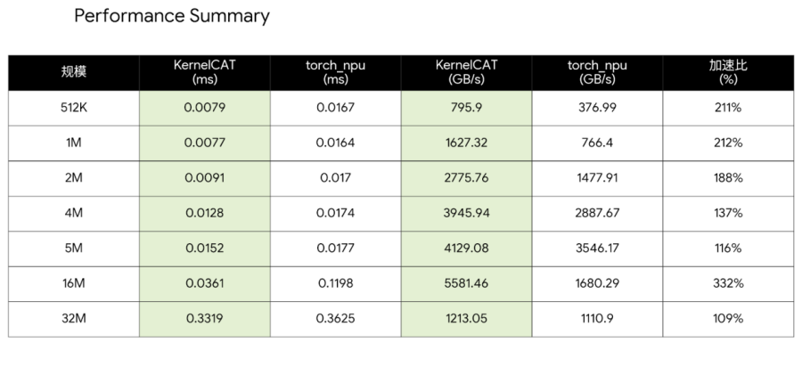Click the 332% speedup cell
The image size is (802, 367).
727,284
